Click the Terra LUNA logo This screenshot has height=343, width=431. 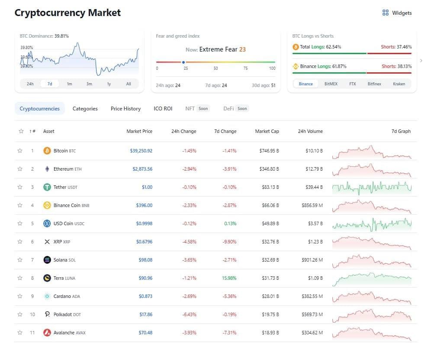click(47, 278)
